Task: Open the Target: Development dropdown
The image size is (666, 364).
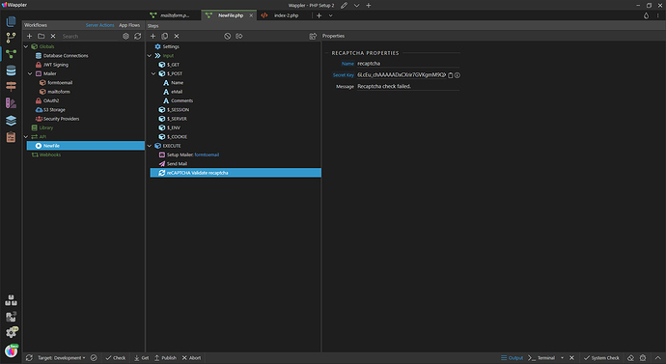Action: point(61,357)
